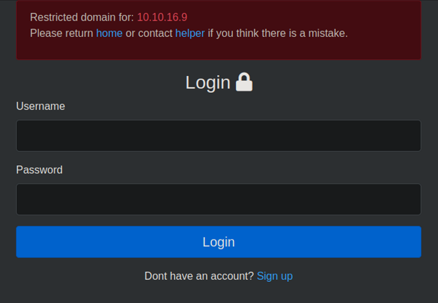Image resolution: width=438 pixels, height=303 pixels.
Task: Click the word 'domain' in the warning
Action: (x=99, y=17)
